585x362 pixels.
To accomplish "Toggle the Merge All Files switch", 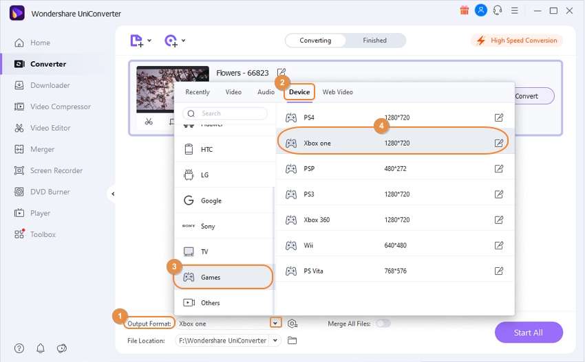I will coord(383,324).
